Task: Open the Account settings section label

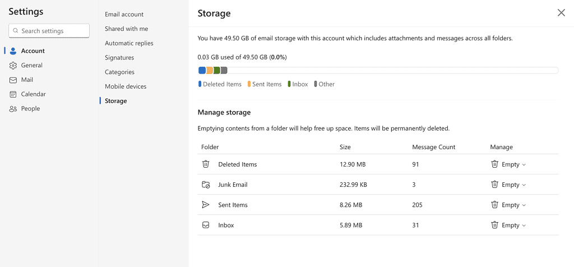Action: [x=33, y=51]
